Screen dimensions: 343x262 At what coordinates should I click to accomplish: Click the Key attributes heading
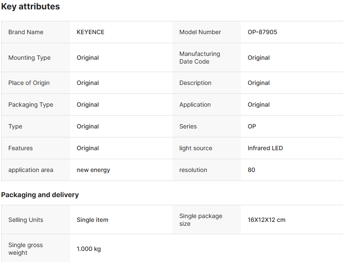pos(30,7)
